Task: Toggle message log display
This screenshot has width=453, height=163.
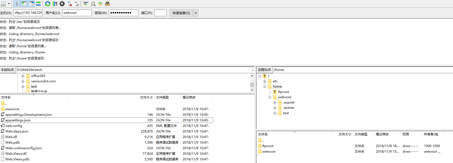Action: point(17,4)
